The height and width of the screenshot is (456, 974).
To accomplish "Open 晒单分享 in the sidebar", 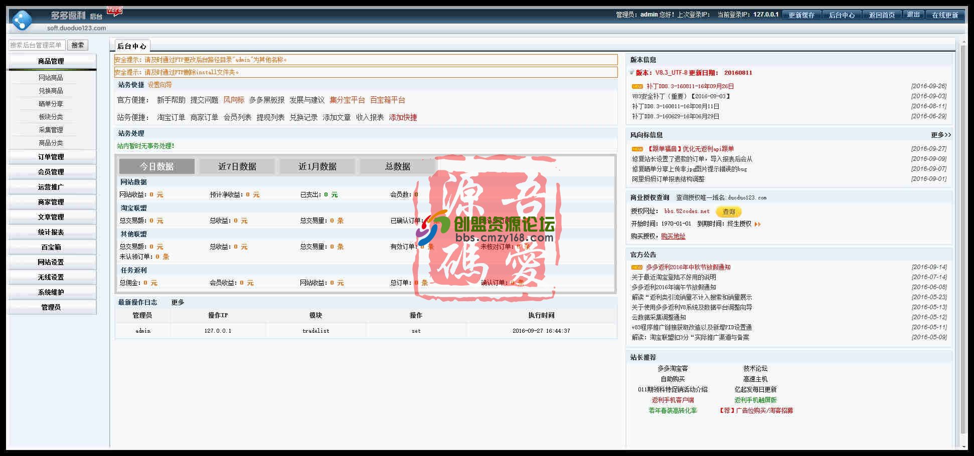I will click(x=51, y=104).
